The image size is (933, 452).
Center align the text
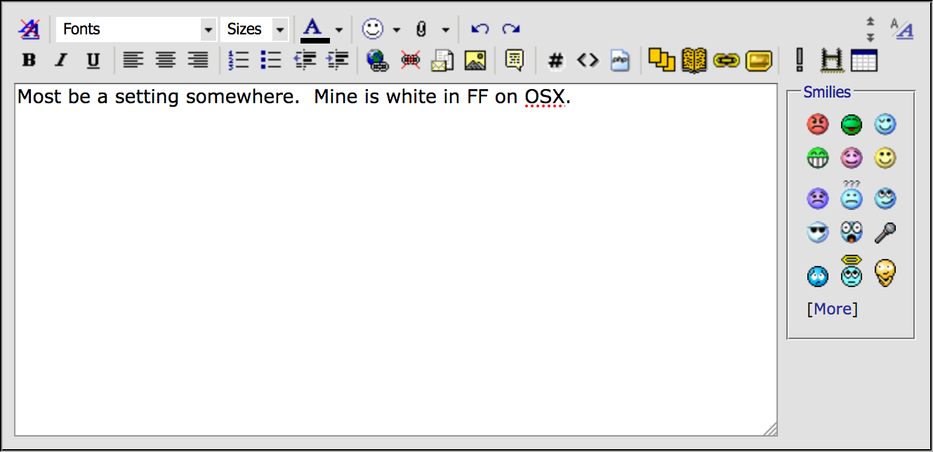[x=166, y=60]
